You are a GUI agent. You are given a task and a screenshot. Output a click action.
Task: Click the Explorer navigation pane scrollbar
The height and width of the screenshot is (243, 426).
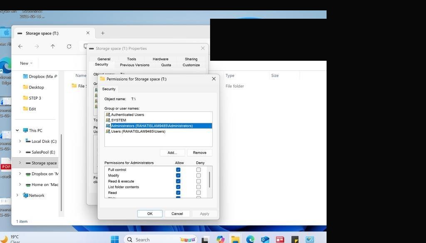[62, 173]
